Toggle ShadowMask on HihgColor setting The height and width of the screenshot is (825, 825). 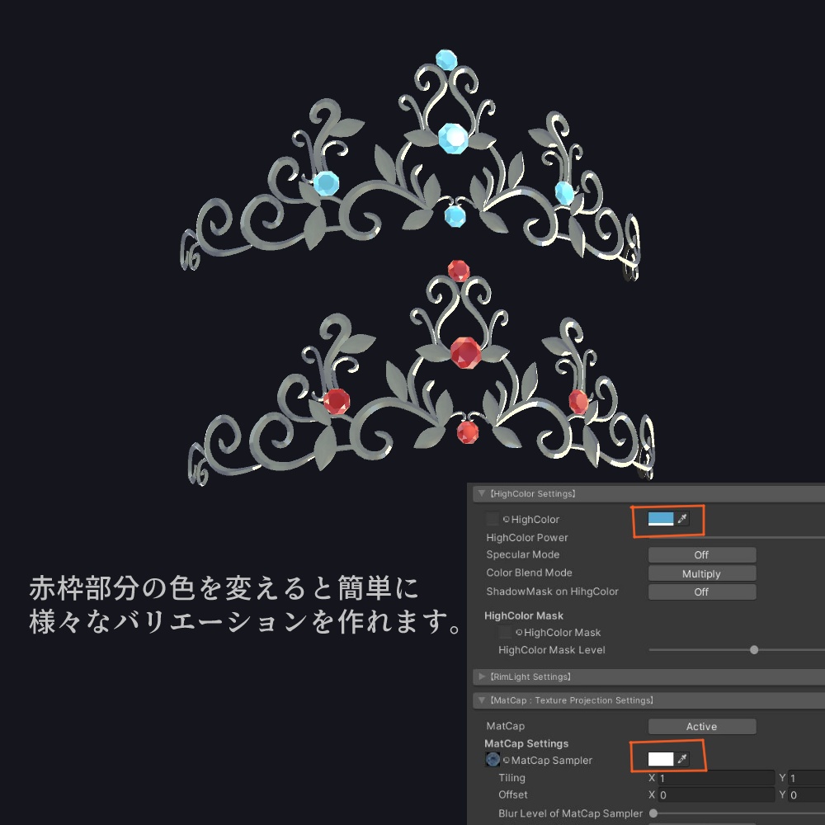click(702, 592)
